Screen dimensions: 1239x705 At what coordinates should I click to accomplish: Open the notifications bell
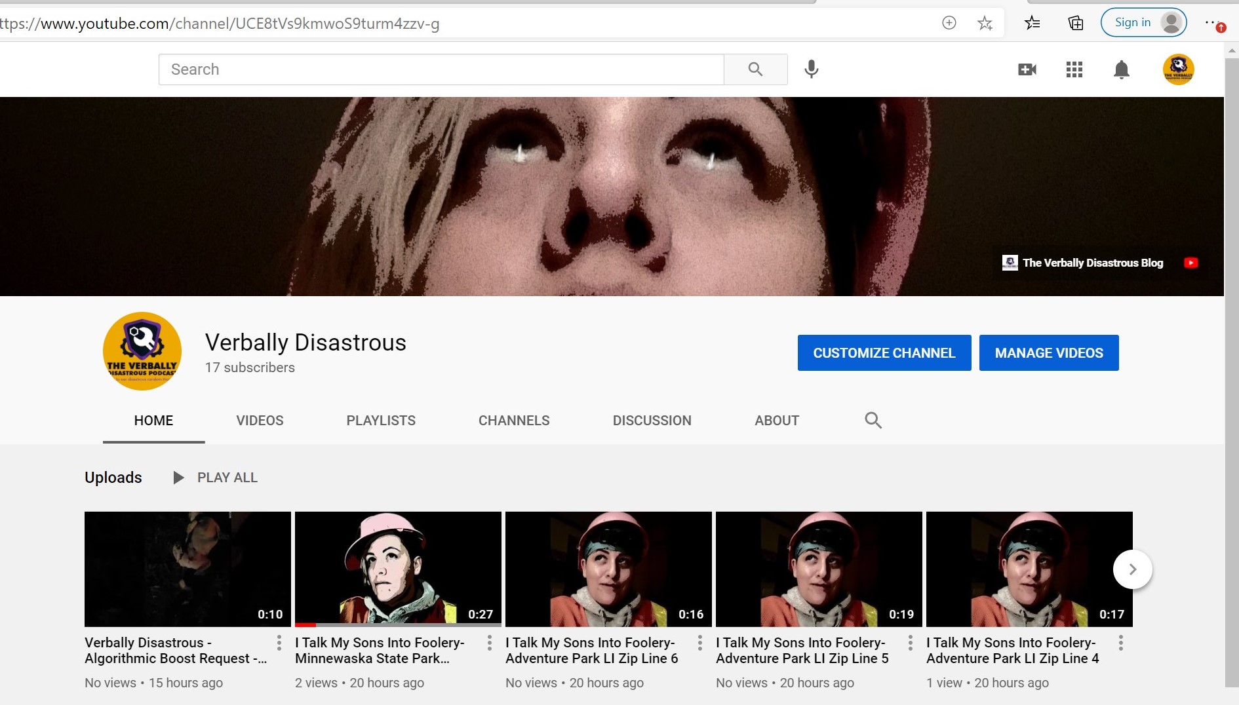point(1121,69)
